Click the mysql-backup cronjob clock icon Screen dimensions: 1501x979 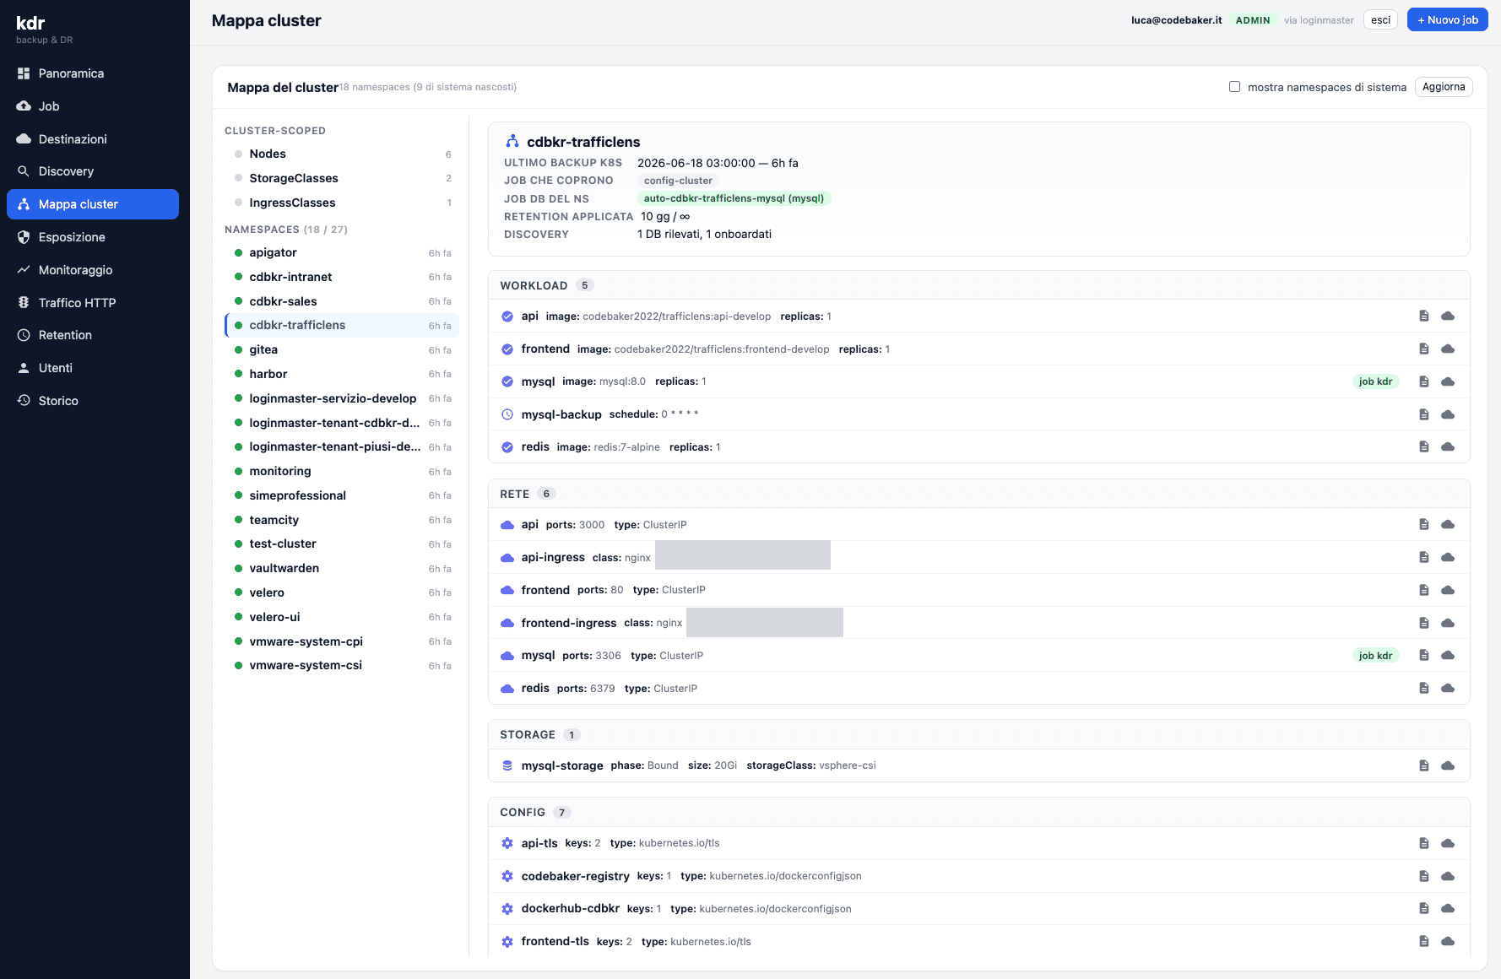(x=507, y=414)
